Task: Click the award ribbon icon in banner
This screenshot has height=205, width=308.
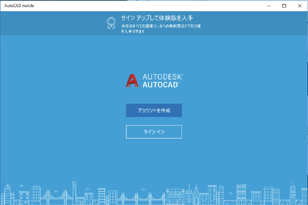Action: coord(111,23)
